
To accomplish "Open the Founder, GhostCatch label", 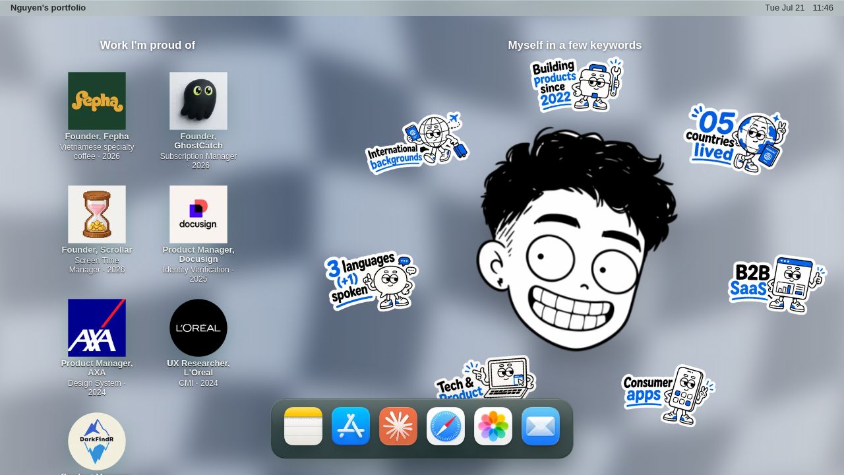I will (x=198, y=141).
